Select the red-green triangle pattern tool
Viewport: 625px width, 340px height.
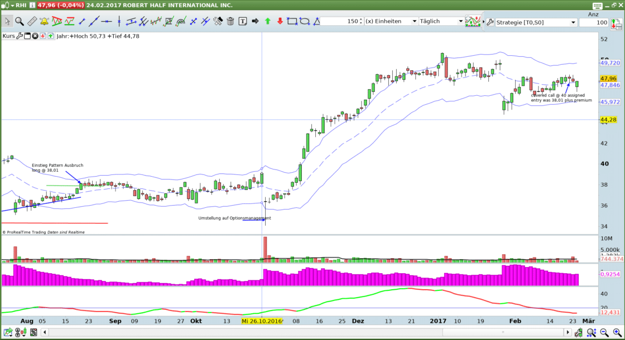56,21
